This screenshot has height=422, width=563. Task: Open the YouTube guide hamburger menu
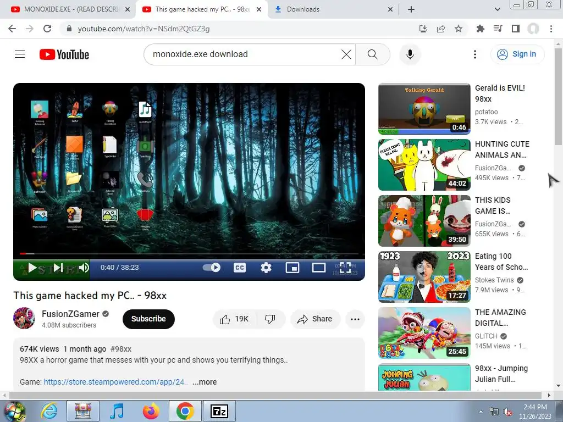[20, 54]
